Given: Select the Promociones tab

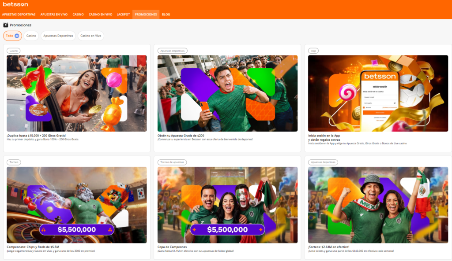Looking at the screenshot, I should (146, 15).
